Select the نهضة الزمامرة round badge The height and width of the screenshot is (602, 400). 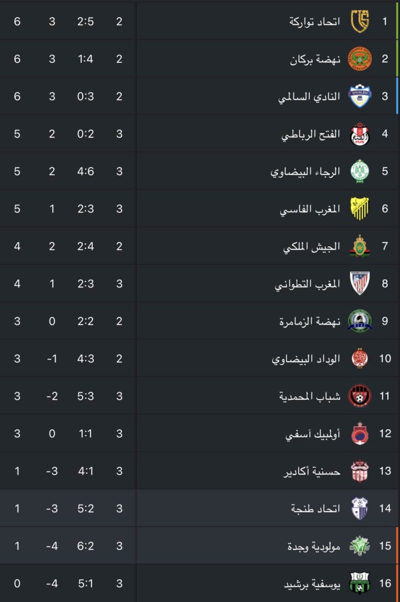coord(360,321)
